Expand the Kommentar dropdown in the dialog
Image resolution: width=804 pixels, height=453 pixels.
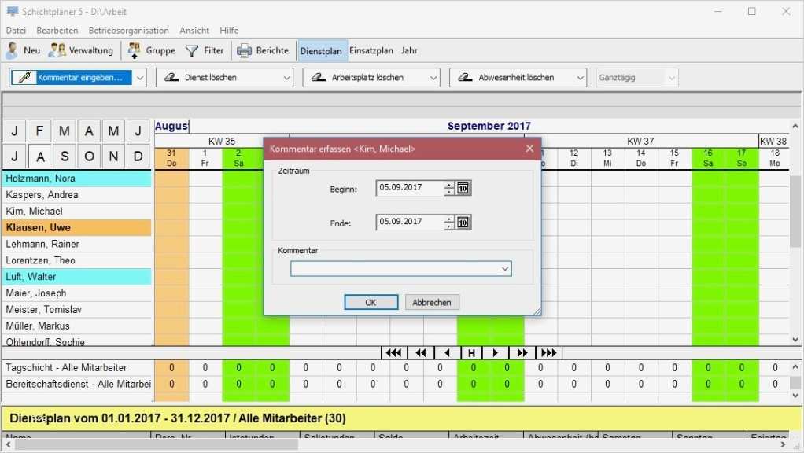505,268
